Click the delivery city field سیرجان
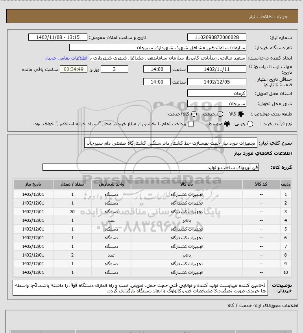Viewport: 303px width, 333px height. click(217, 103)
